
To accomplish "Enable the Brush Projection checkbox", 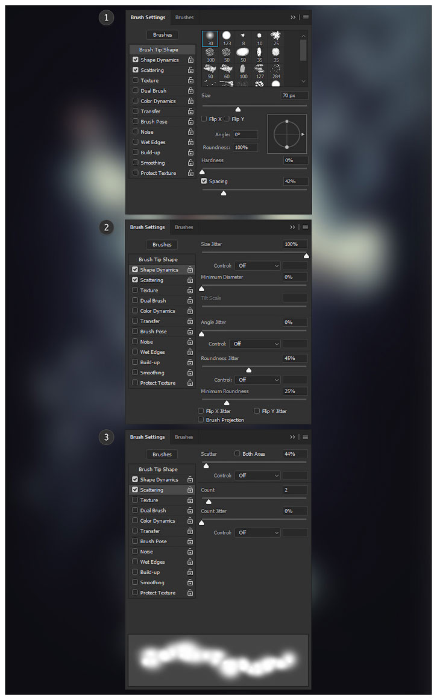I will (201, 420).
